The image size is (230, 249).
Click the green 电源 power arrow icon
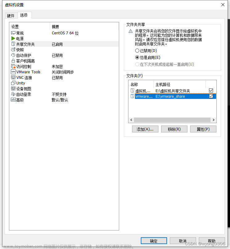click(13, 38)
